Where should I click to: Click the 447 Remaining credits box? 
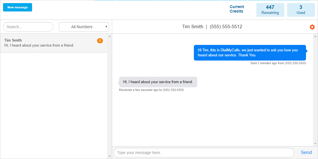click(270, 10)
